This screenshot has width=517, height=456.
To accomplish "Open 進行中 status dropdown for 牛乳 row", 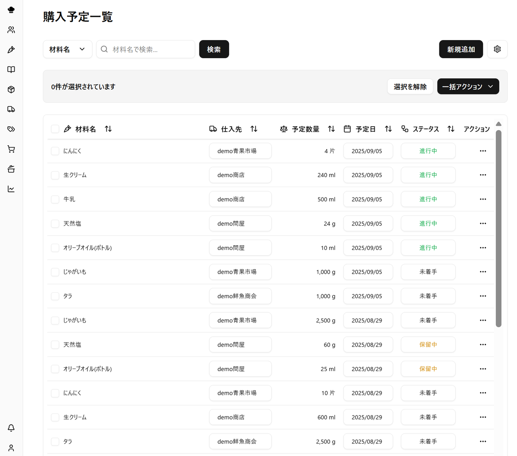I will coord(428,199).
